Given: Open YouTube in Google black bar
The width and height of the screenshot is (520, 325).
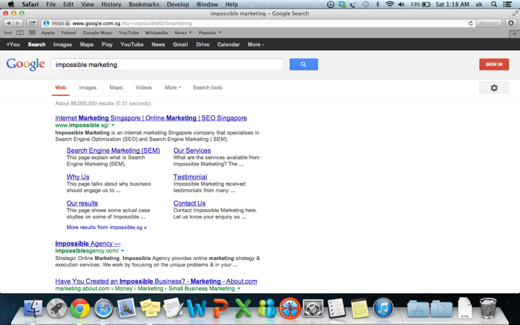Looking at the screenshot, I should 132,45.
